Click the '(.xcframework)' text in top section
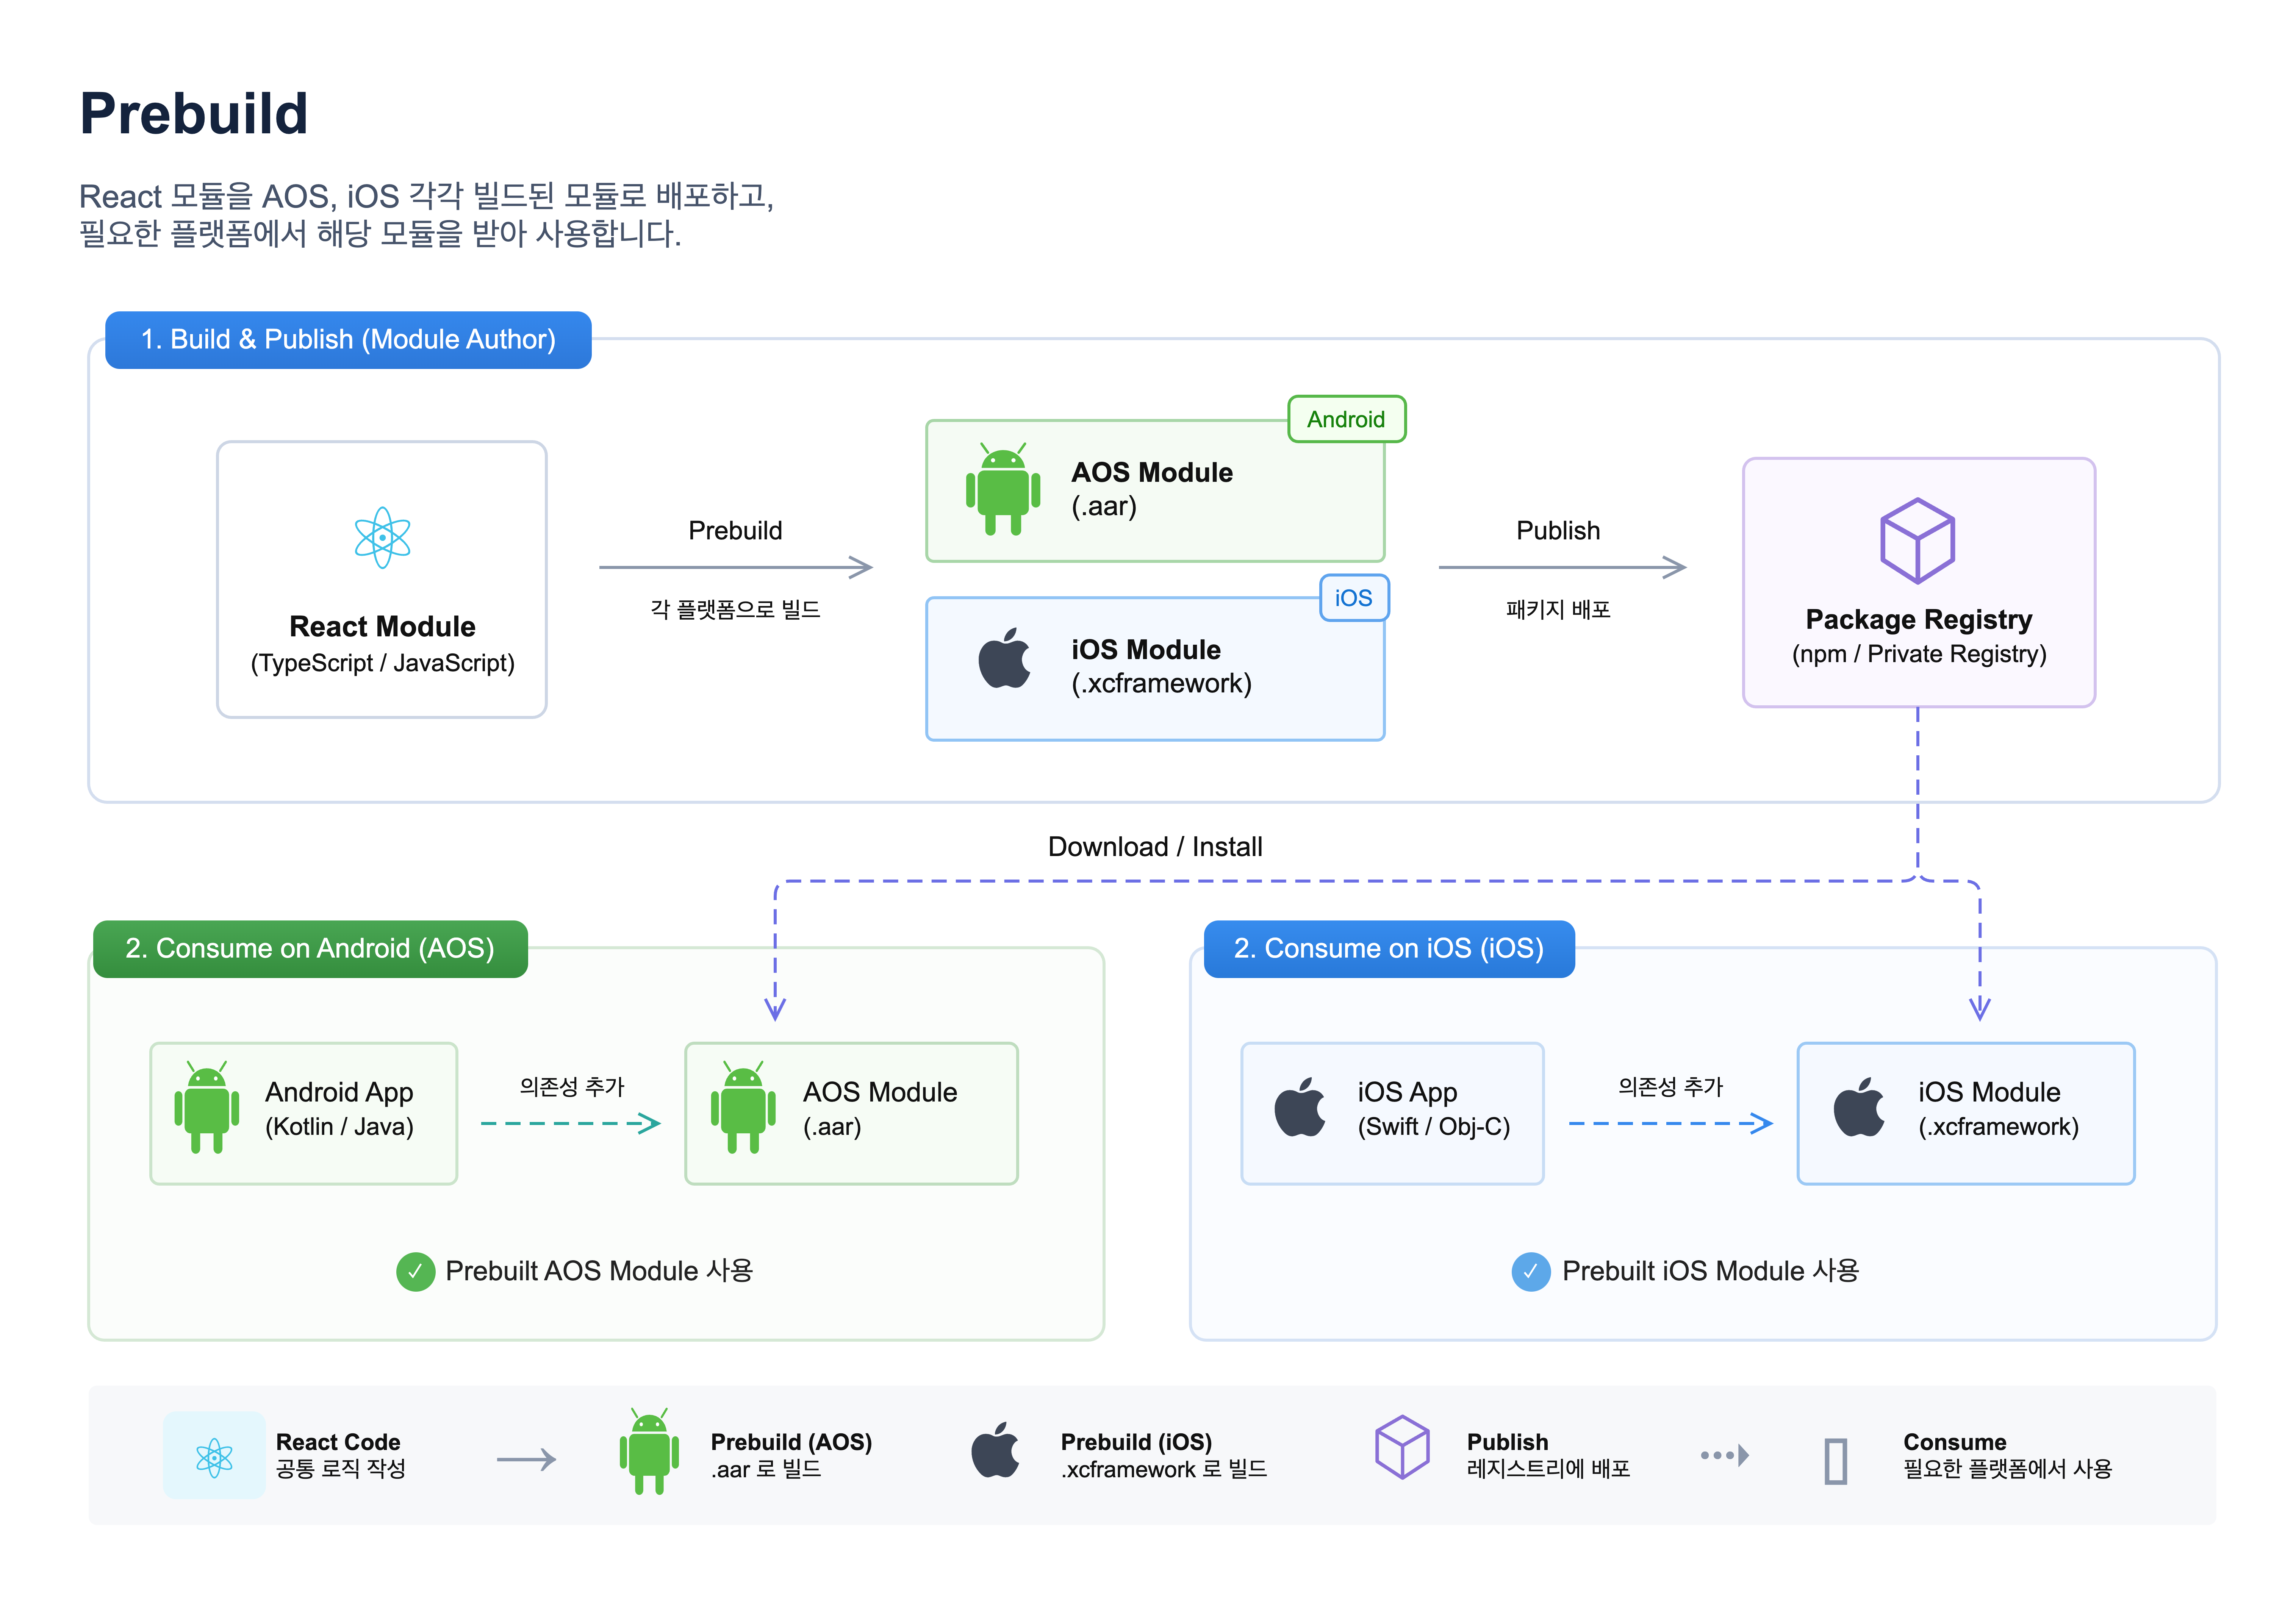 point(1161,684)
